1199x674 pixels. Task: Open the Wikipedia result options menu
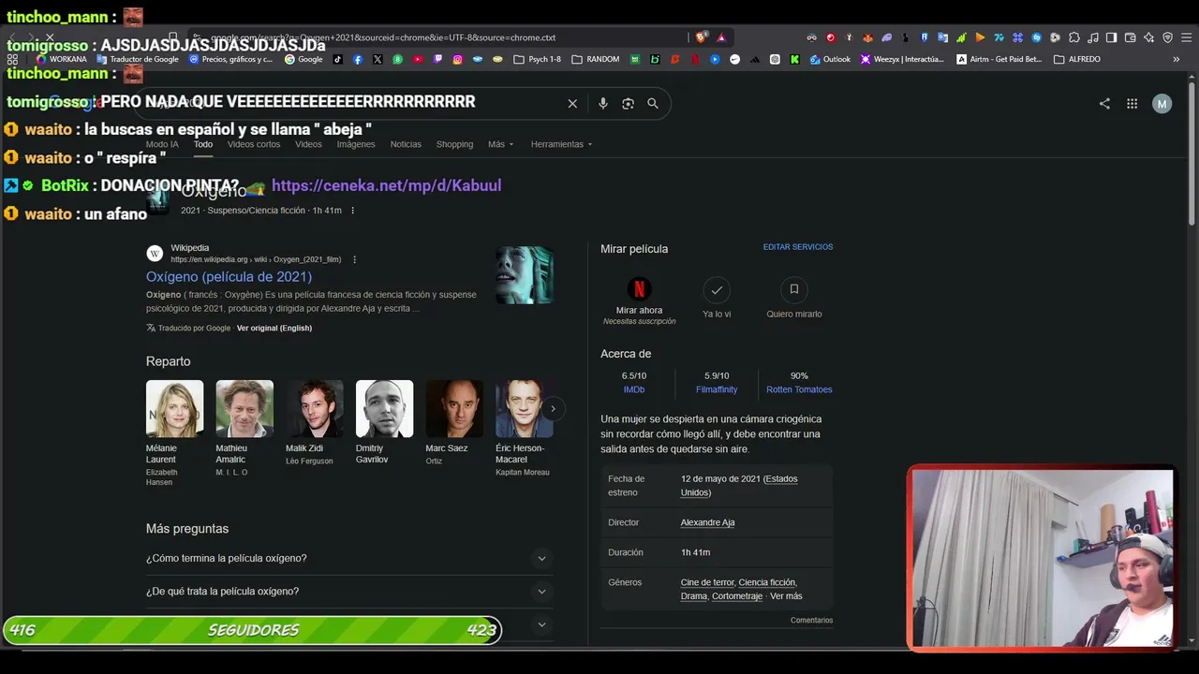click(x=354, y=259)
